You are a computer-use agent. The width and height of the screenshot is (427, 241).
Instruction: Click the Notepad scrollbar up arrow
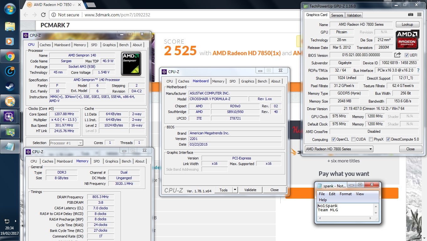pos(376,206)
